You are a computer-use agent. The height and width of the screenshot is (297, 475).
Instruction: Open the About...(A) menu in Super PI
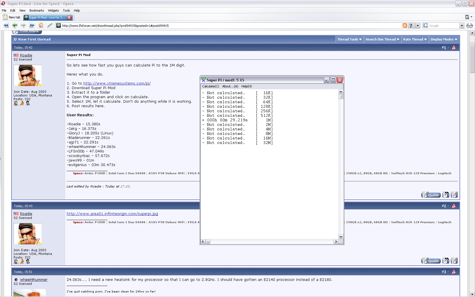(x=230, y=86)
